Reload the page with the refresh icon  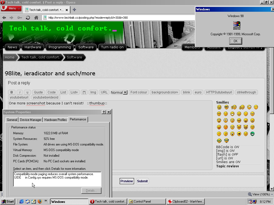tap(28, 18)
